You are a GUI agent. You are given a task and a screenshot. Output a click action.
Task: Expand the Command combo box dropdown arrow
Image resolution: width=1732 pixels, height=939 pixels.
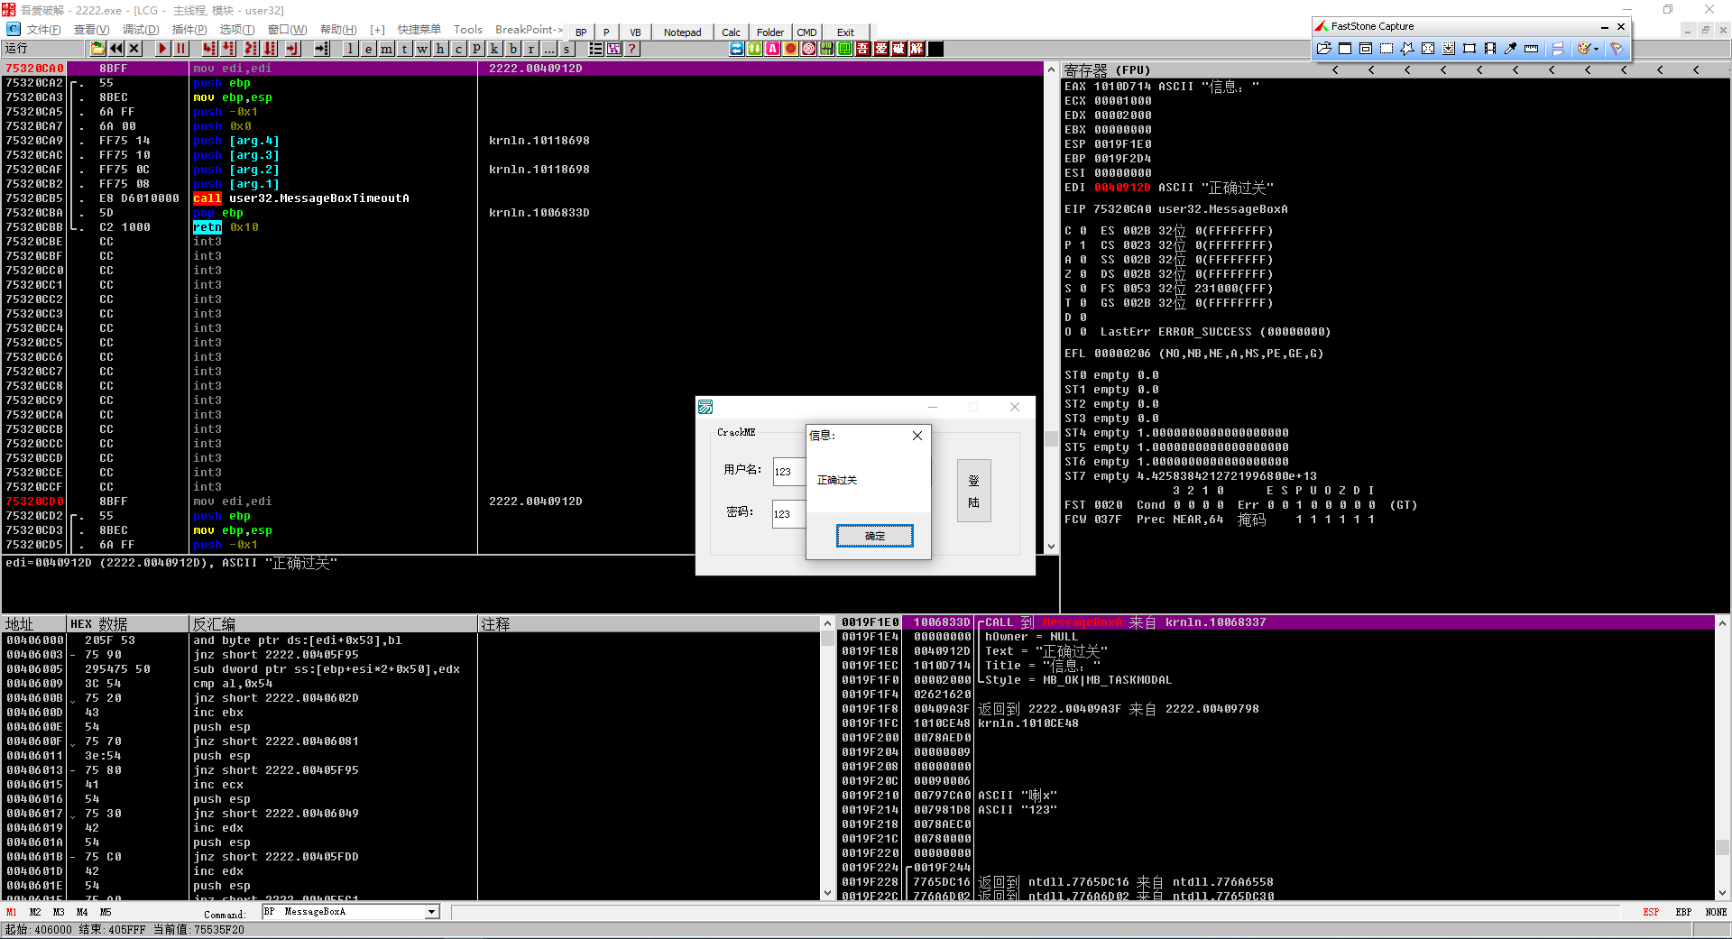431,912
